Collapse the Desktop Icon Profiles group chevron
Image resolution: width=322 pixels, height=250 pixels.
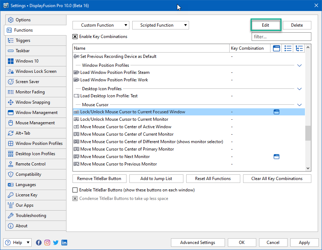[x=299, y=89]
